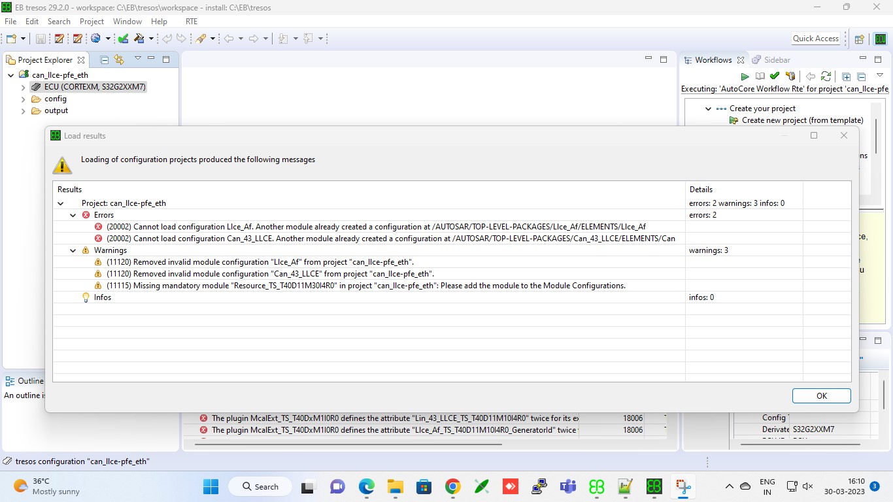Select the green verify checkmark toolbar icon

pos(122,39)
